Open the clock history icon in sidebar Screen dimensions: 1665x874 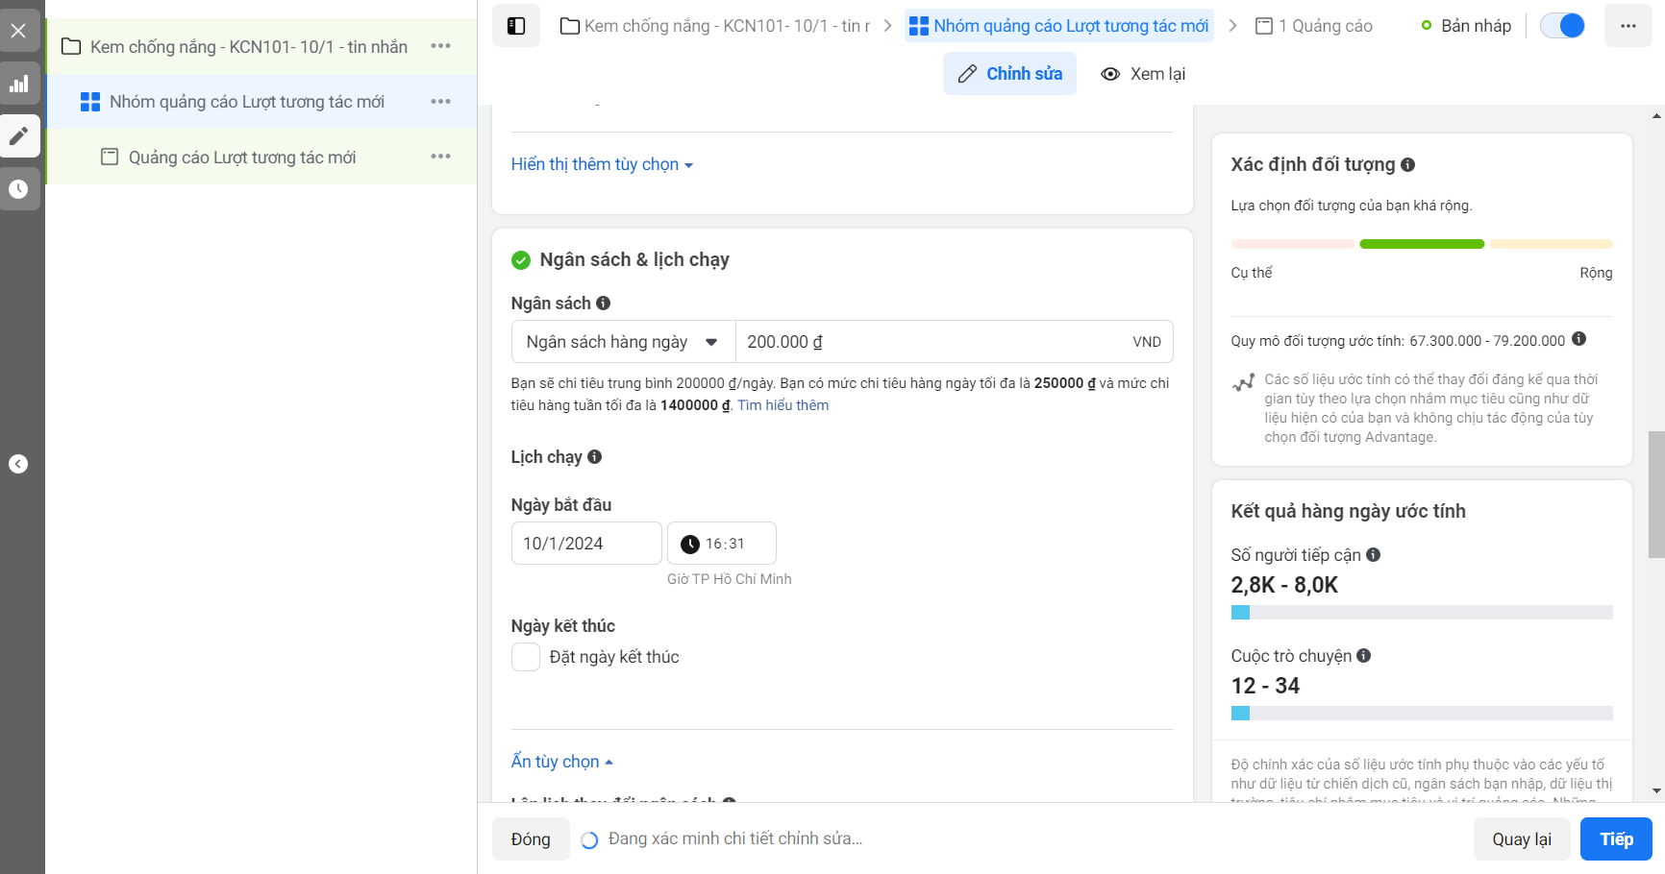coord(19,189)
